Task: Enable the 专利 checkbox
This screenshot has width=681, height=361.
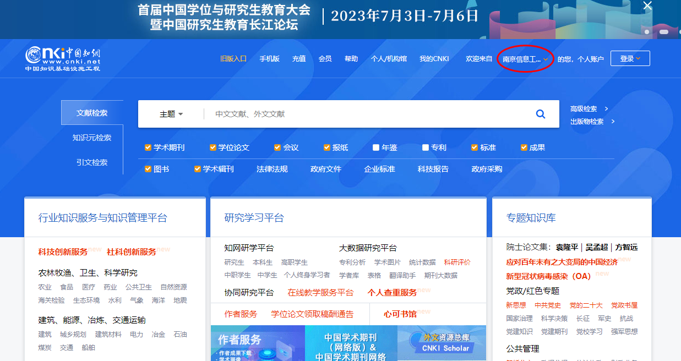Action: pyautogui.click(x=426, y=147)
